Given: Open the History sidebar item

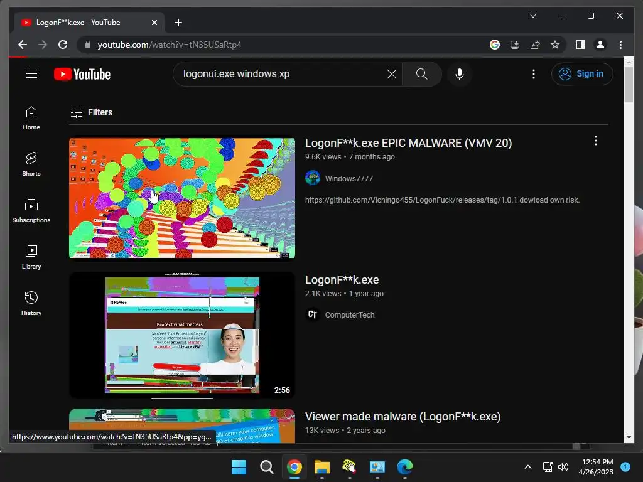Looking at the screenshot, I should (x=31, y=304).
